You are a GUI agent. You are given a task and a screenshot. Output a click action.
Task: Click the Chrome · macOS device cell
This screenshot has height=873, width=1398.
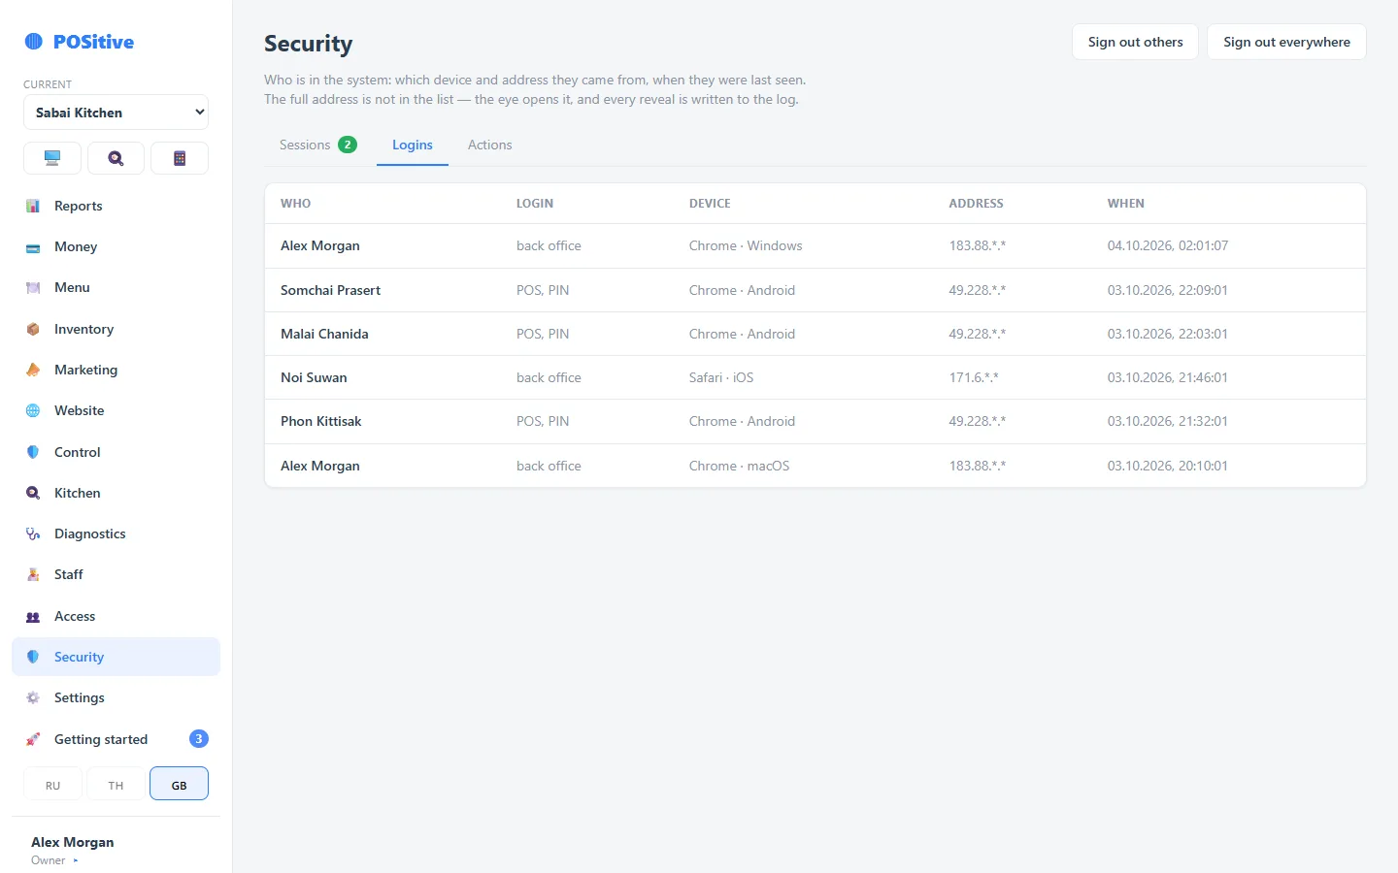[x=739, y=466]
